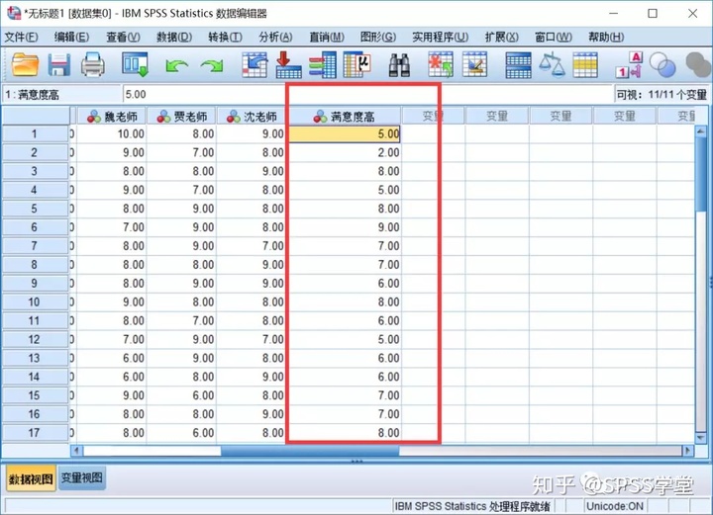Image resolution: width=713 pixels, height=515 pixels.
Task: Click the Unicode:ON status indicator
Action: (615, 506)
